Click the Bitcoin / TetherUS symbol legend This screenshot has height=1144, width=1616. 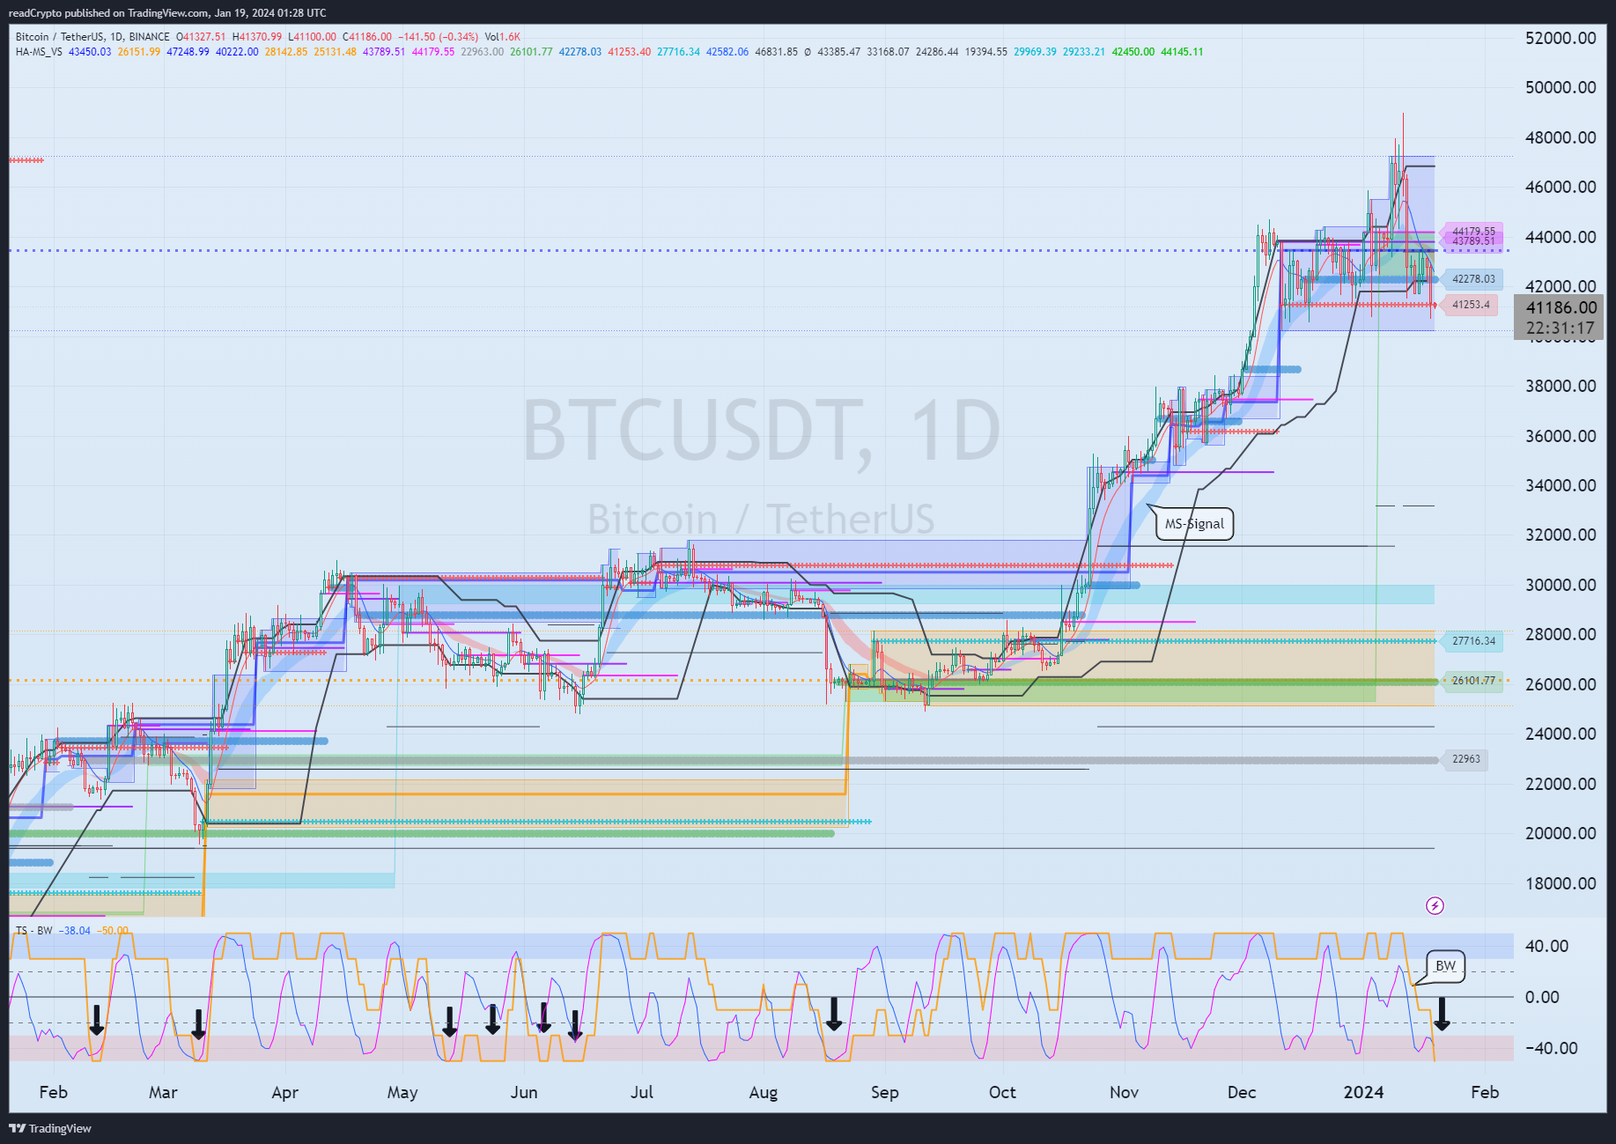[92, 37]
